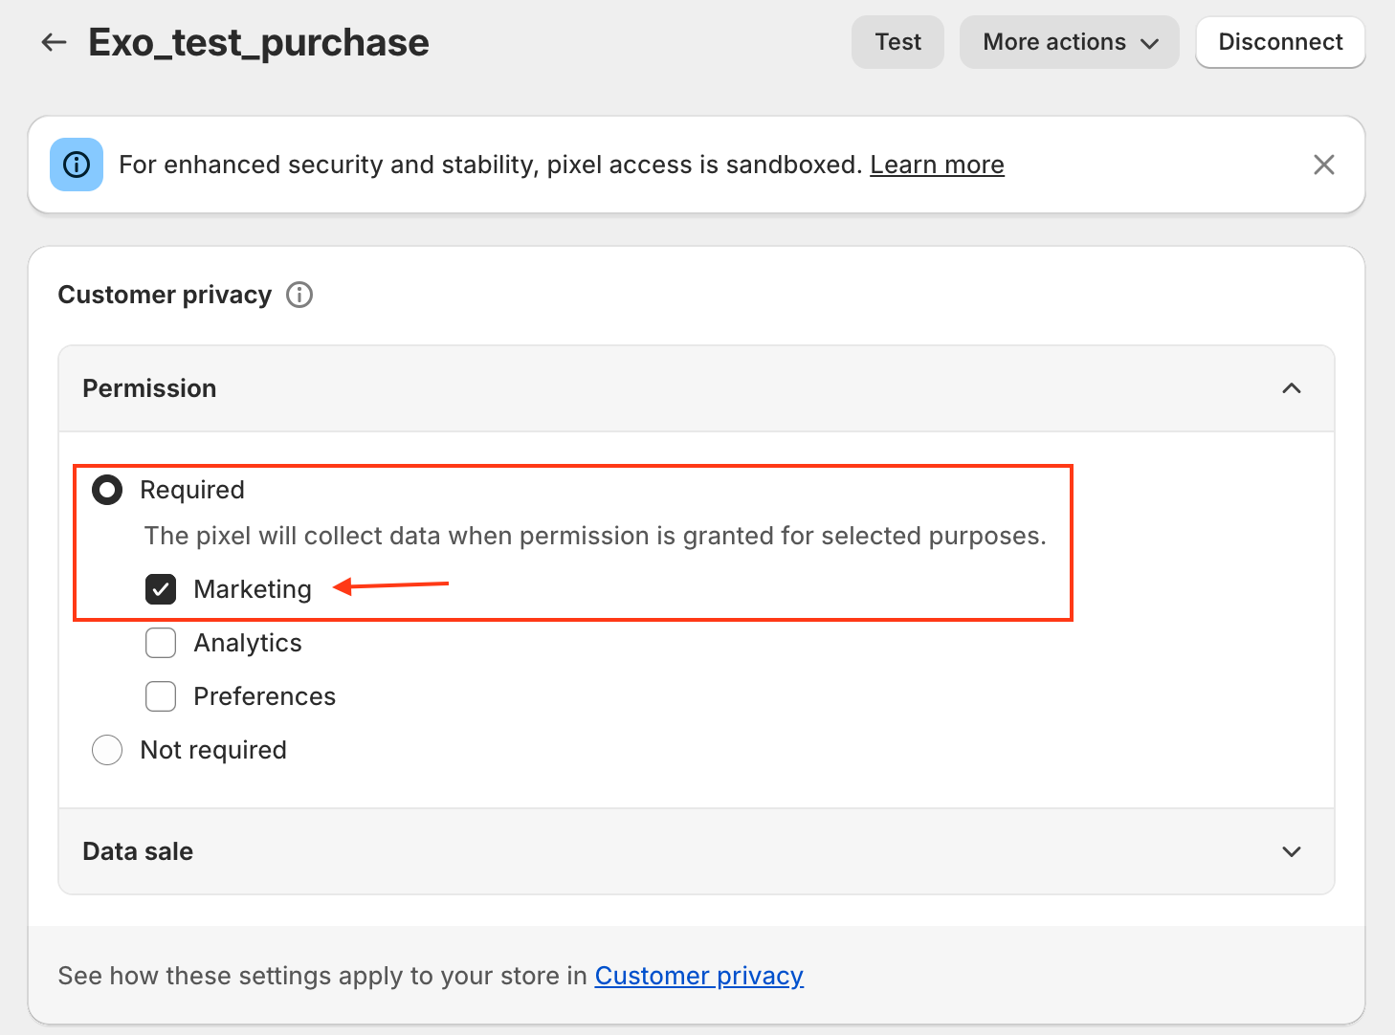Uncheck the Marketing checkbox

point(161,589)
